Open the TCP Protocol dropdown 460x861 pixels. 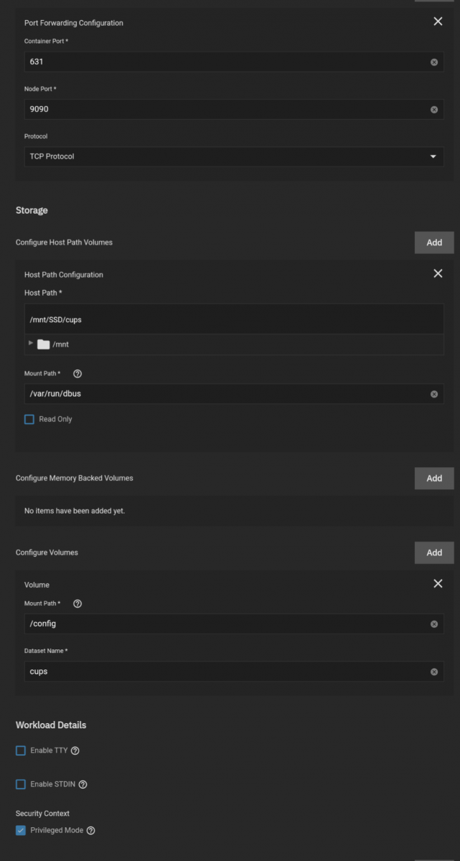click(x=234, y=156)
